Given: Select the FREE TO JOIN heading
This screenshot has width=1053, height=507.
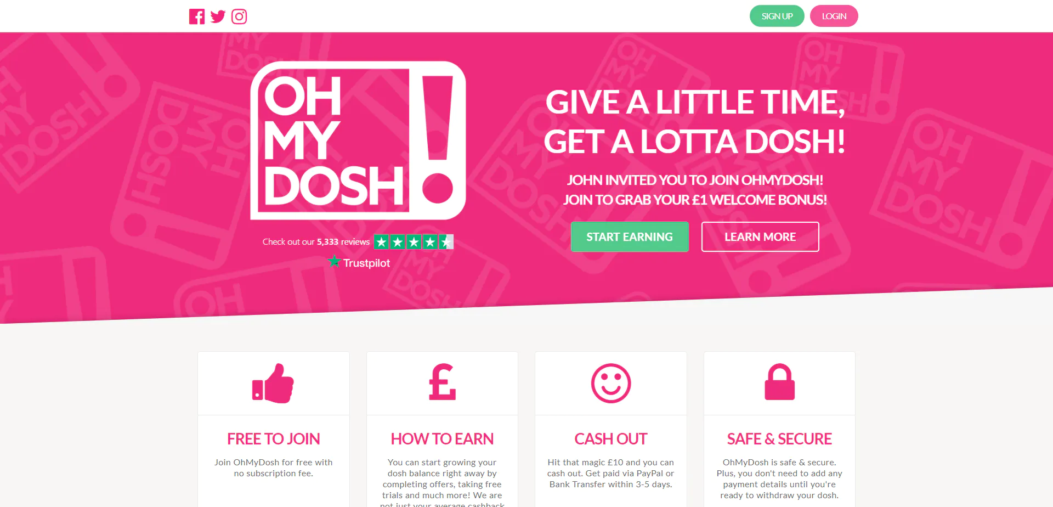Looking at the screenshot, I should click(x=273, y=439).
